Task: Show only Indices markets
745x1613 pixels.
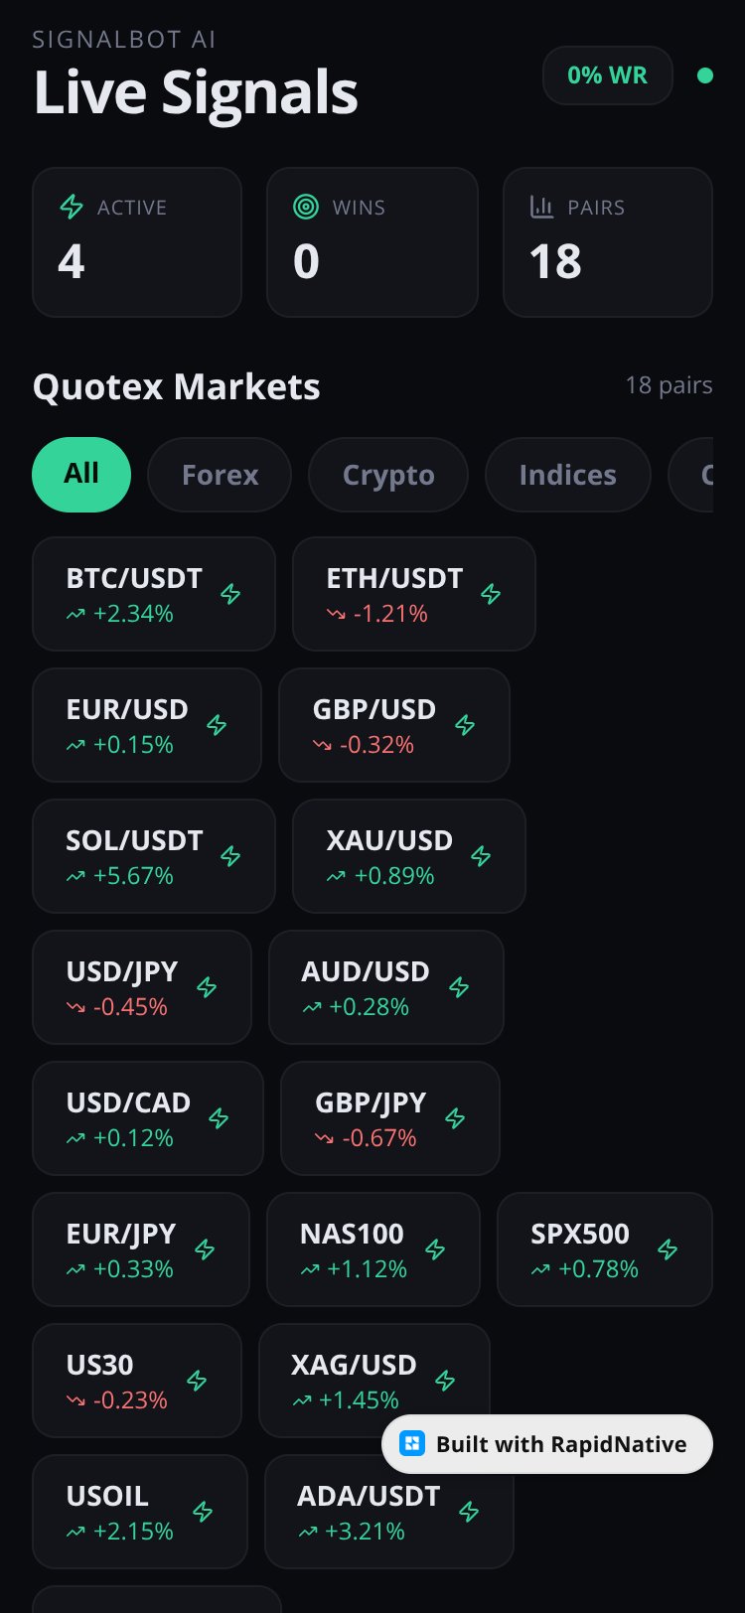Action: pyautogui.click(x=567, y=475)
